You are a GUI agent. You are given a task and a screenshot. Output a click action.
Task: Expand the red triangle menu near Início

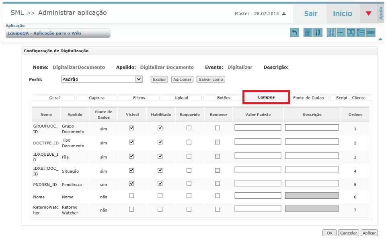[x=368, y=14]
